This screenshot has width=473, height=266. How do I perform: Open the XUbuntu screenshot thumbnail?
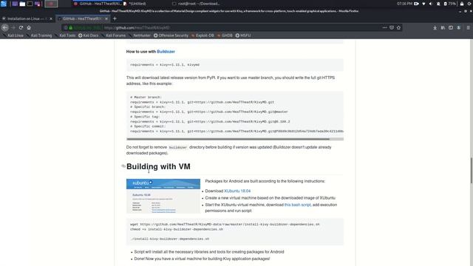tap(163, 196)
